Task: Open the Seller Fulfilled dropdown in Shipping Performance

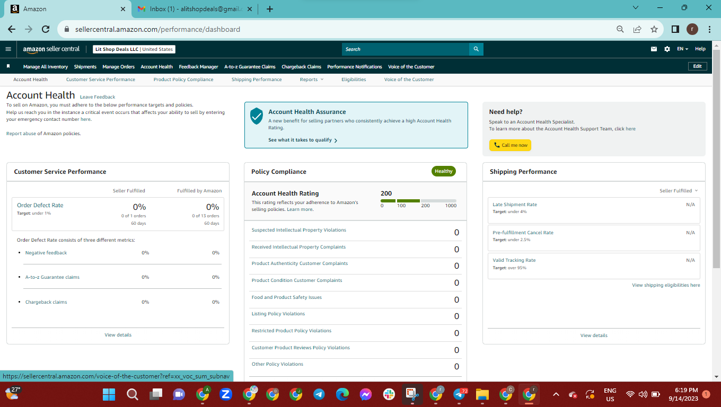Action: (x=679, y=191)
